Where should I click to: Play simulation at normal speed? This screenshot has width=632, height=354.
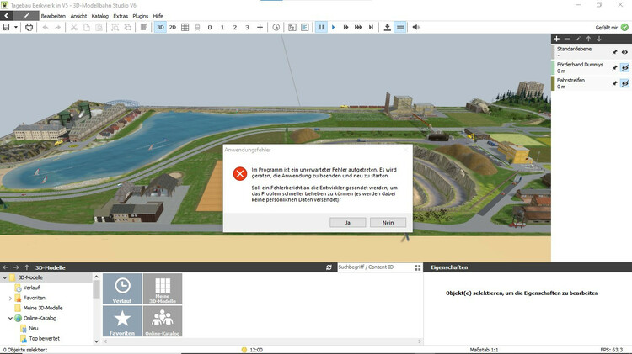pyautogui.click(x=334, y=28)
